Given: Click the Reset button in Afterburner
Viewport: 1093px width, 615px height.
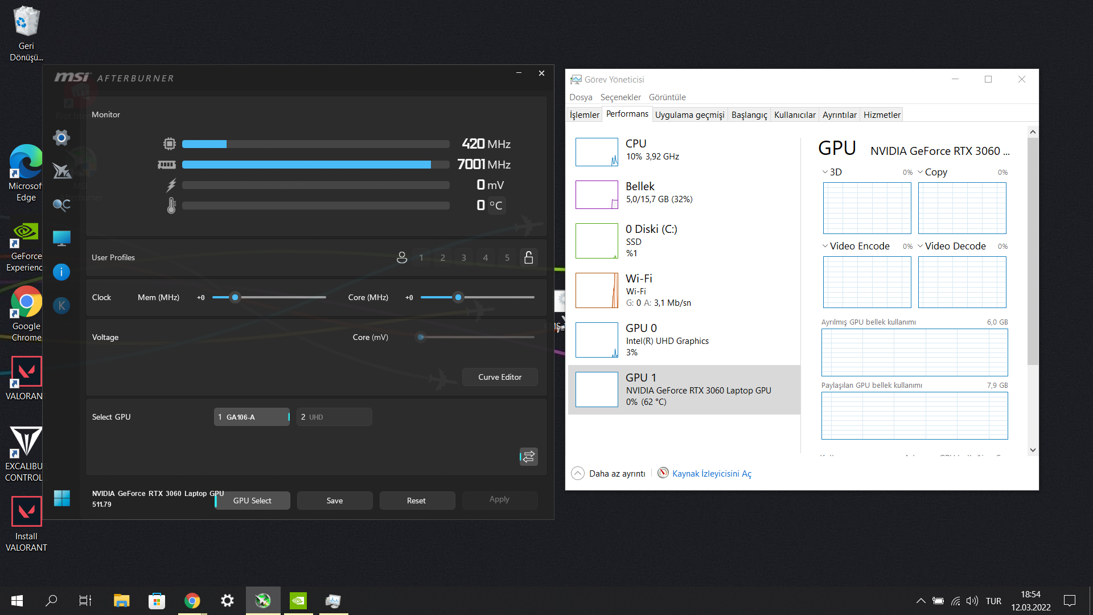Looking at the screenshot, I should point(416,501).
